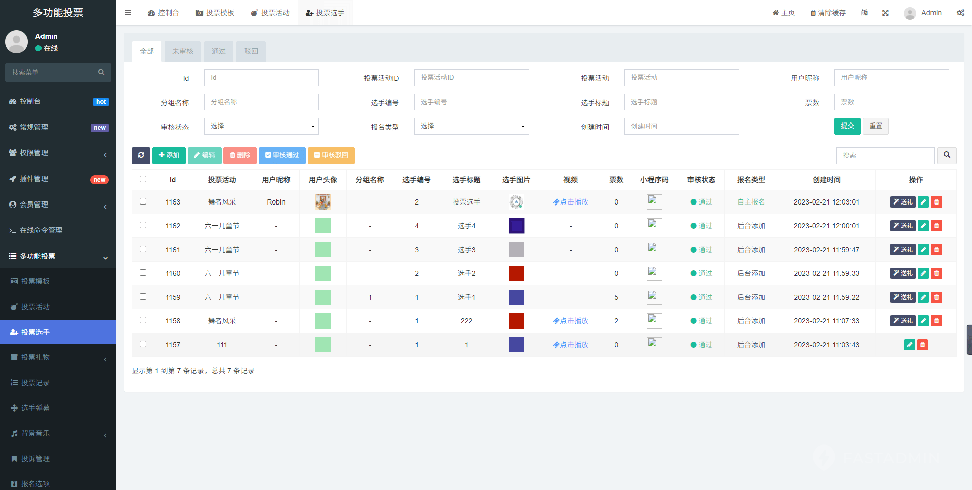Viewport: 972px width, 490px height.
Task: Toggle the select-all checkbox in table header
Action: (143, 179)
